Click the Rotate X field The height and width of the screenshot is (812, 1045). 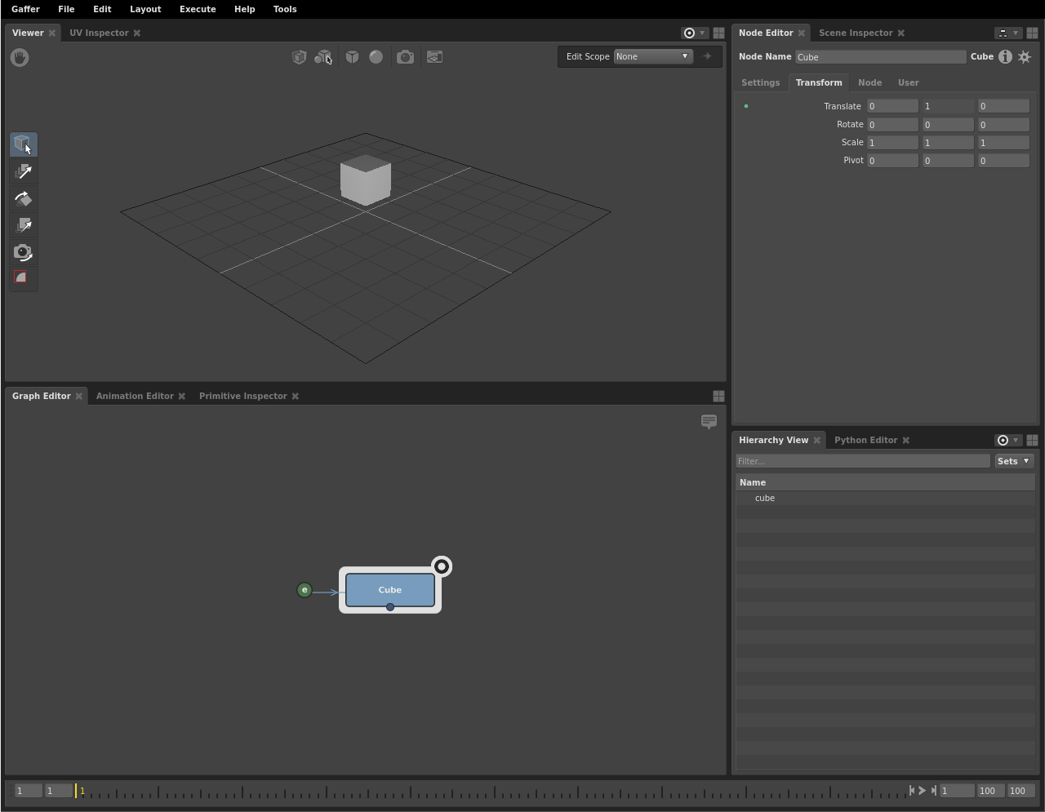[892, 124]
